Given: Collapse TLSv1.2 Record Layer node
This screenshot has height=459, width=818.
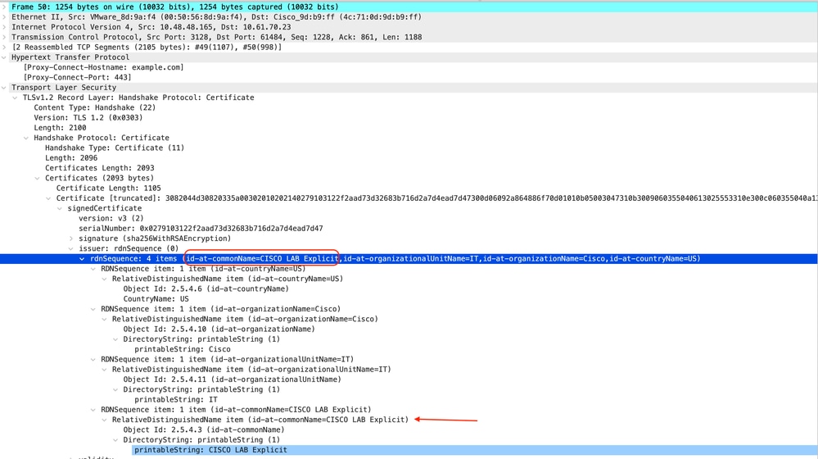Looking at the screenshot, I should coord(15,98).
